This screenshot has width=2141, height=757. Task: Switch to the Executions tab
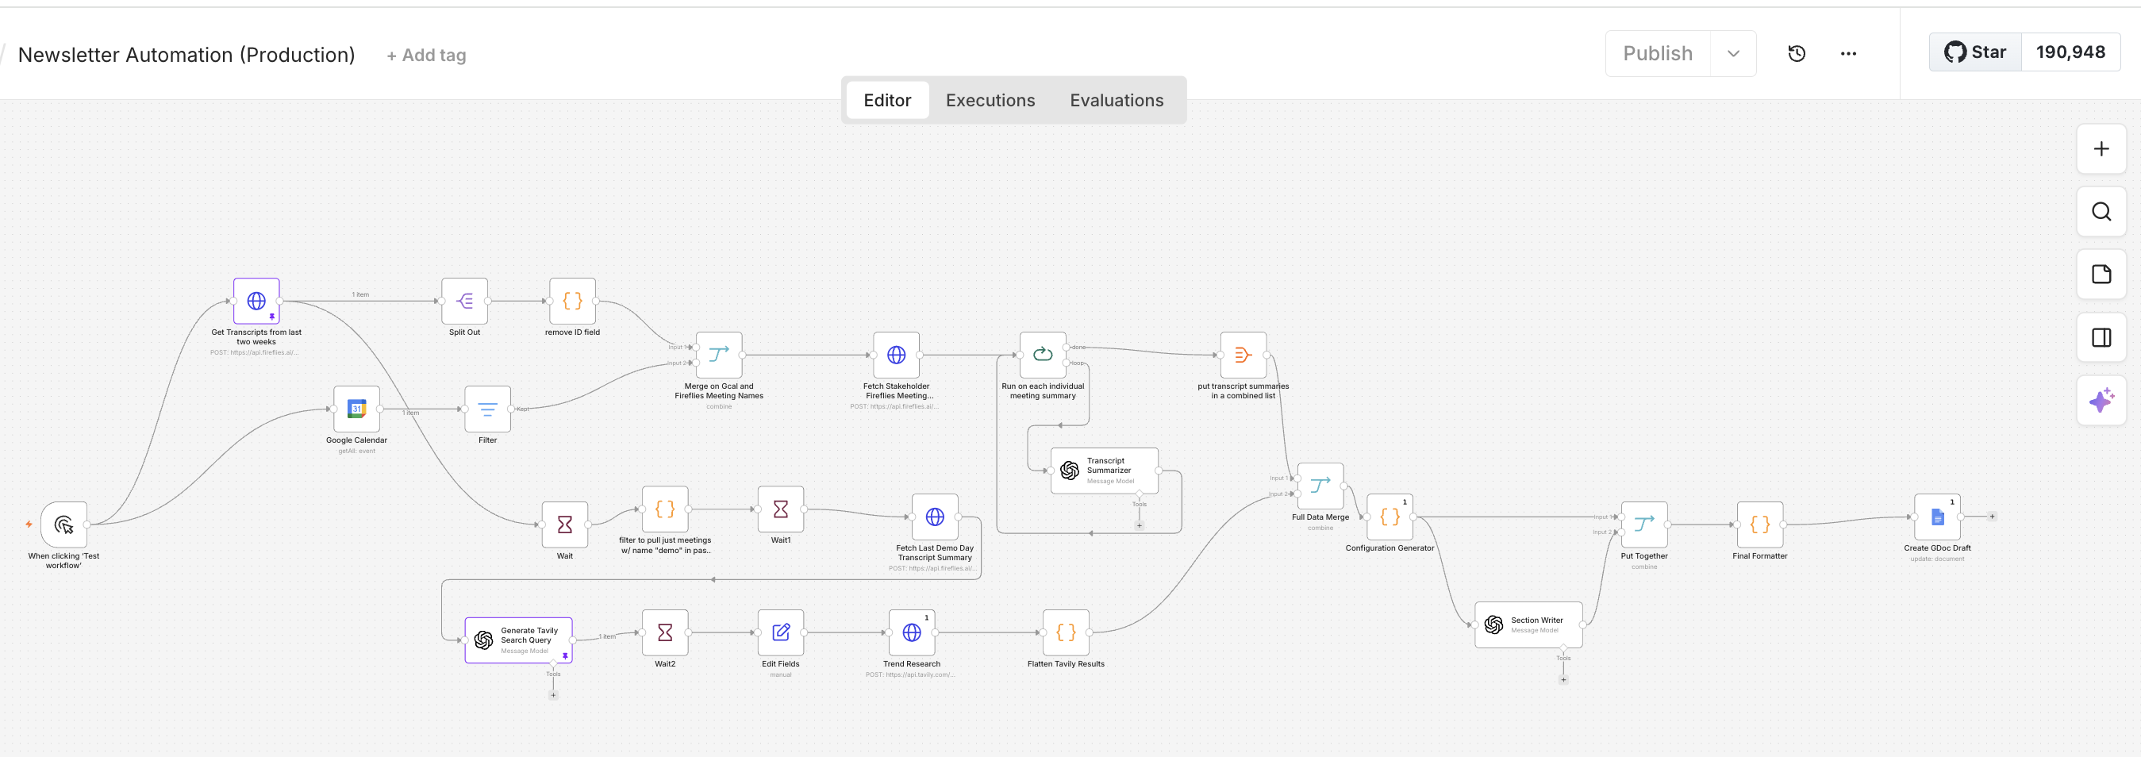(x=990, y=101)
